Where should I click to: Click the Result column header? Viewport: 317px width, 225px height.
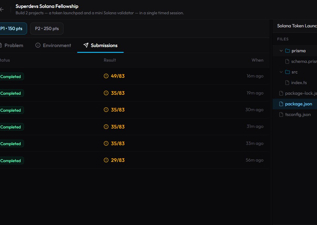click(110, 60)
